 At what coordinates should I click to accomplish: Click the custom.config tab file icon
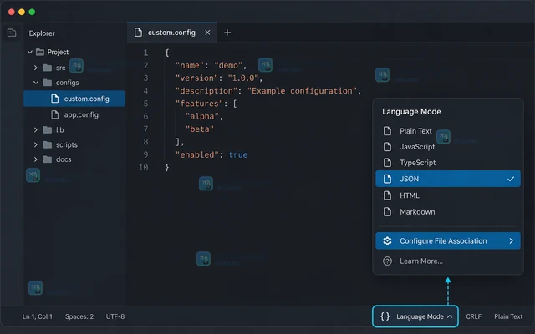138,33
